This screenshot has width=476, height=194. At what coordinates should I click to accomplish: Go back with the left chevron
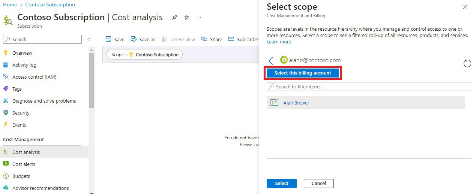pyautogui.click(x=271, y=61)
